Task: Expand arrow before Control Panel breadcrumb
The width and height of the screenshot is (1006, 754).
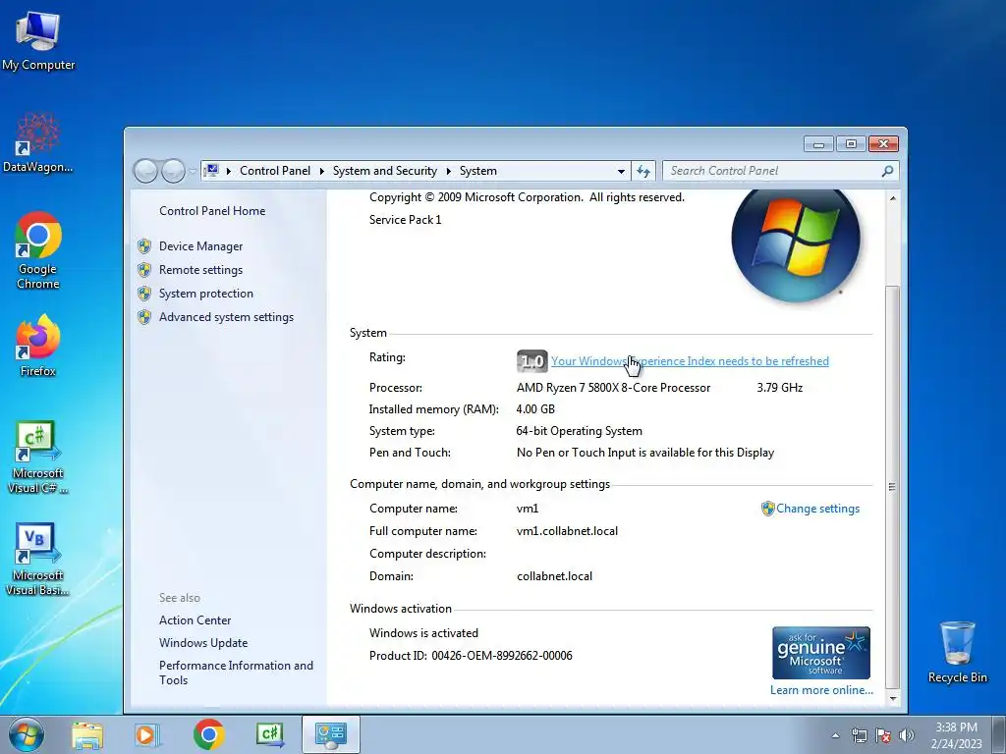Action: pyautogui.click(x=228, y=171)
